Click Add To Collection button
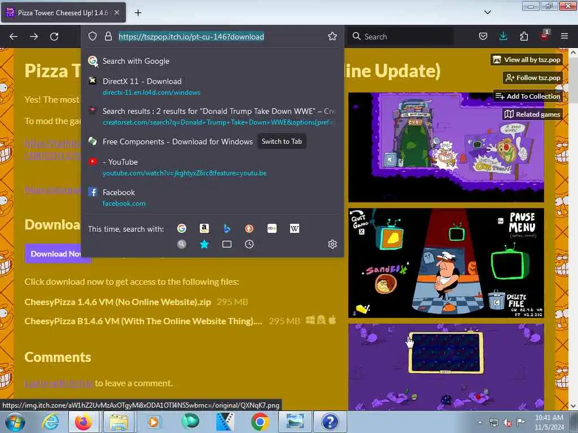Screen dimensions: 578x433 (528, 96)
